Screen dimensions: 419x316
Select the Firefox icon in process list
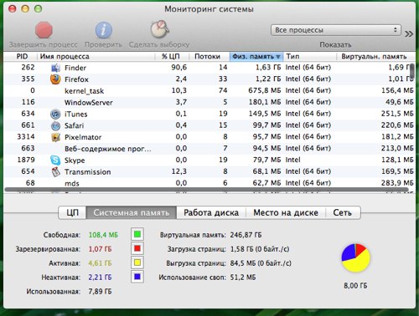click(x=55, y=79)
